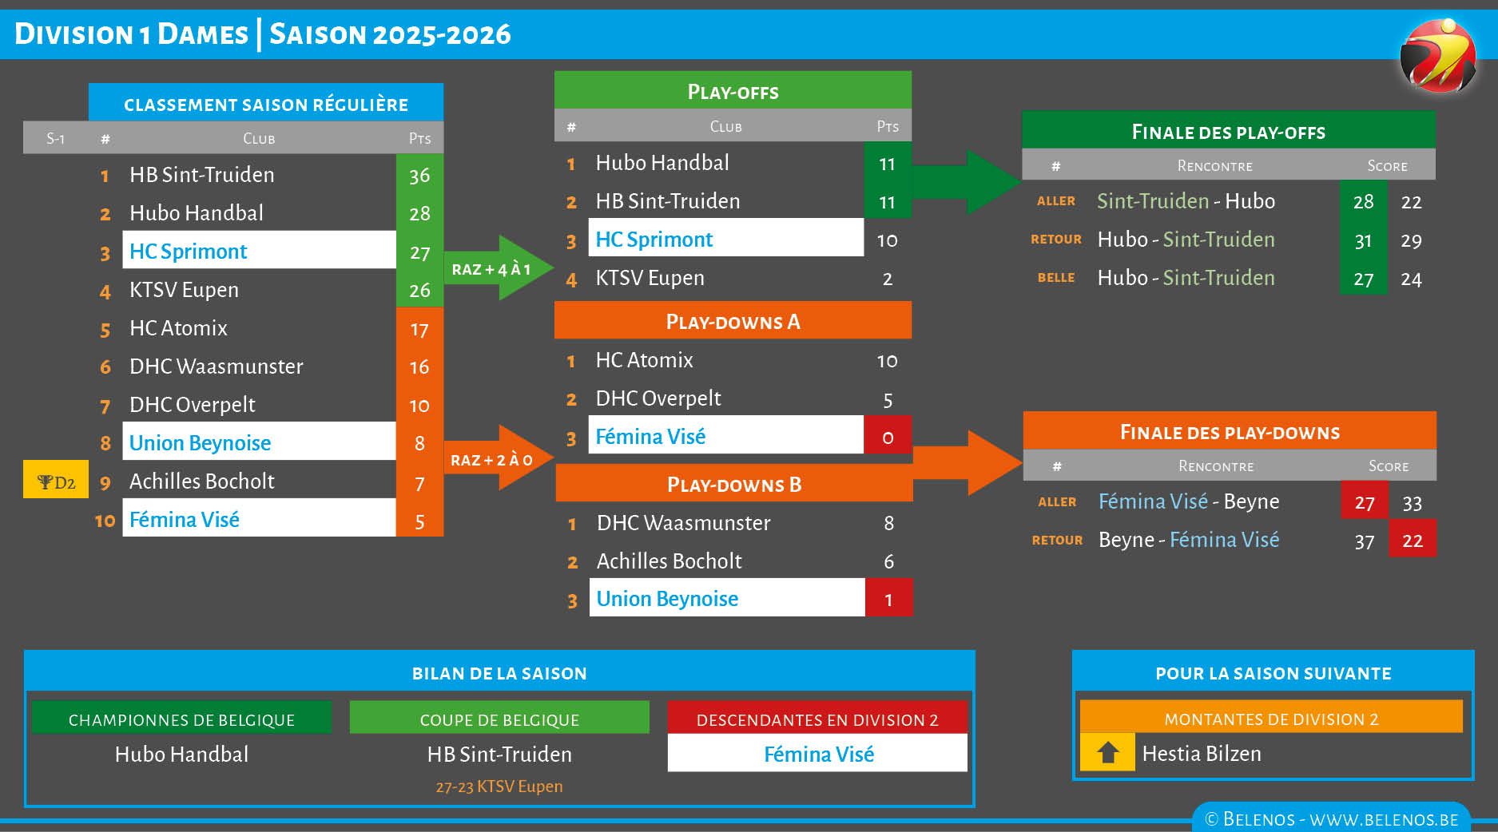Select the Play-downs B header
This screenshot has height=832, width=1498.
pos(733,484)
